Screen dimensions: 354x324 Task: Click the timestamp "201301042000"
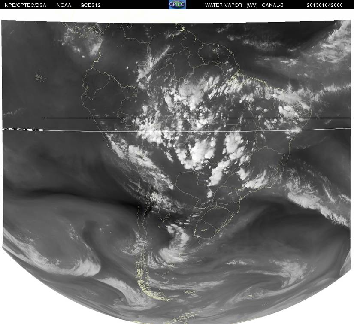click(325, 5)
